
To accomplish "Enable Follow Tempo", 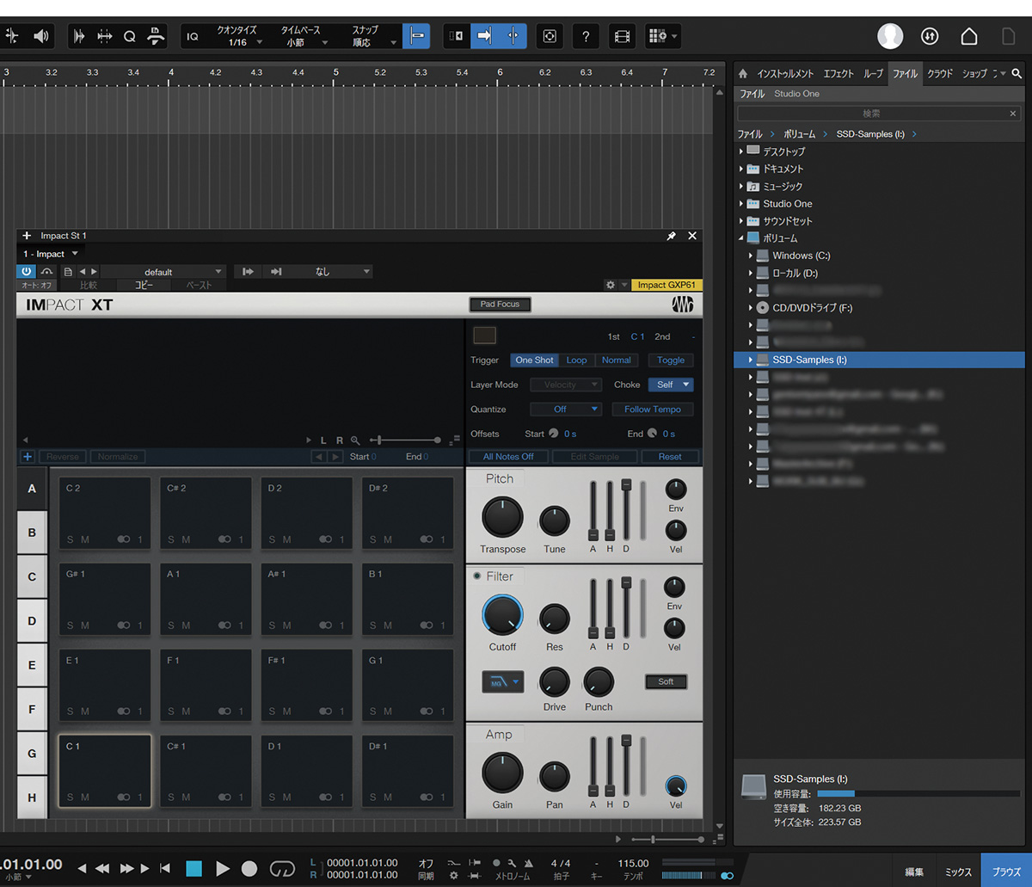I will (653, 410).
